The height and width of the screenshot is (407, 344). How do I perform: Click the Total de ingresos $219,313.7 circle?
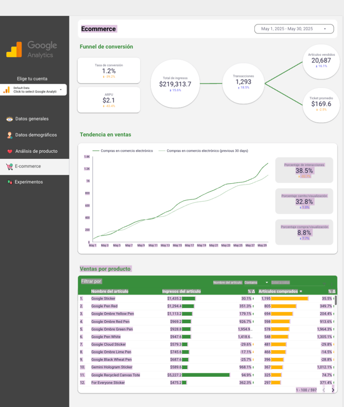tap(175, 84)
